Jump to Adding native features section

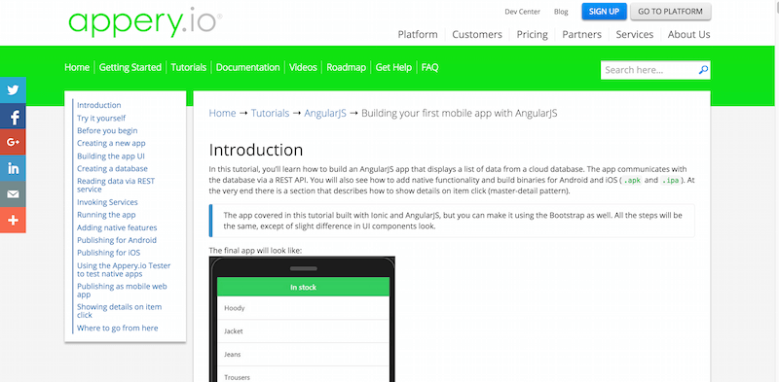pos(117,227)
